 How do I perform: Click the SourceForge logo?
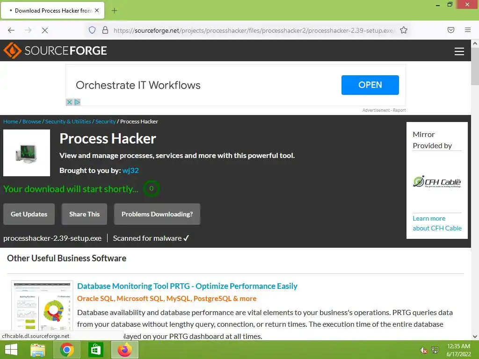(x=55, y=50)
